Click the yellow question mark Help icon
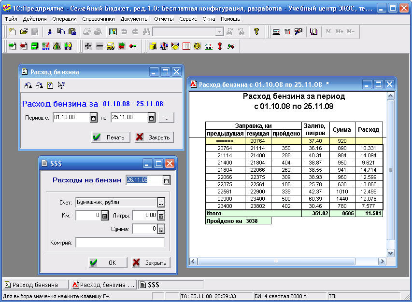 coord(256,31)
